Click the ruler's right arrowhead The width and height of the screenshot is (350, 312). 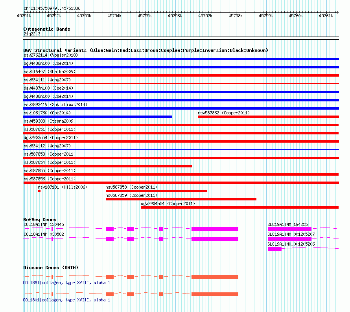pyautogui.click(x=337, y=12)
